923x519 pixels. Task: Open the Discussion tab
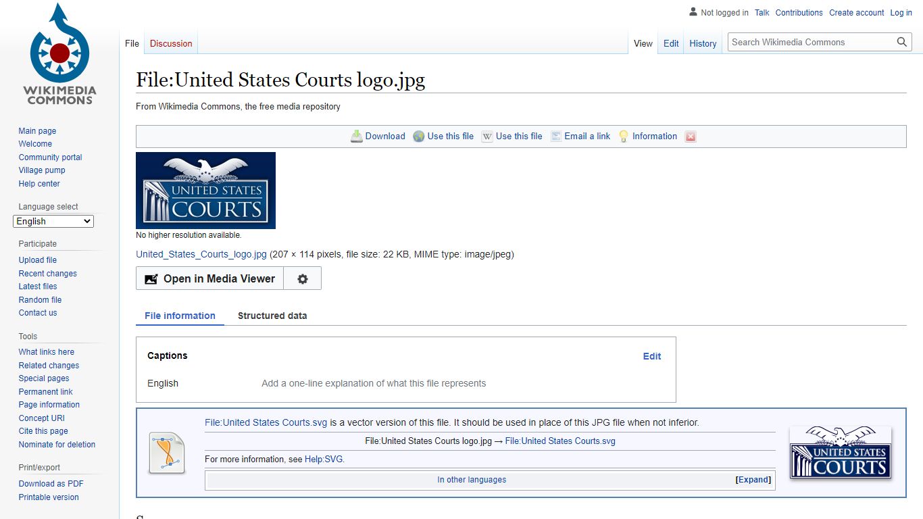(x=171, y=43)
